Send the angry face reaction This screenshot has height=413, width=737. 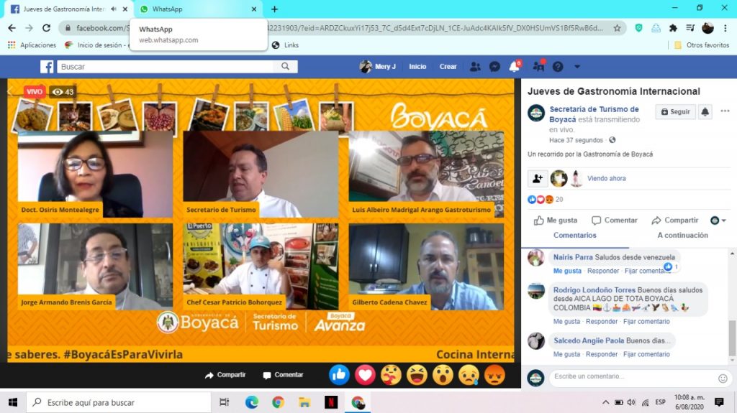point(494,374)
